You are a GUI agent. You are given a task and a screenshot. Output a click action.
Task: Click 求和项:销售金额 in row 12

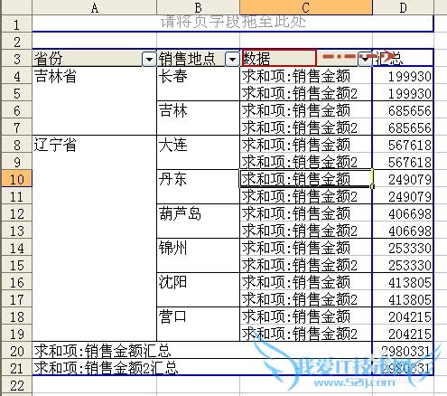pos(306,213)
